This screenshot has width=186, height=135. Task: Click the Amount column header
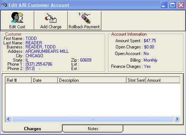[163, 80]
